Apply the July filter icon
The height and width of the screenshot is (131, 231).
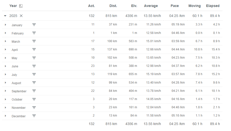(x=34, y=74)
